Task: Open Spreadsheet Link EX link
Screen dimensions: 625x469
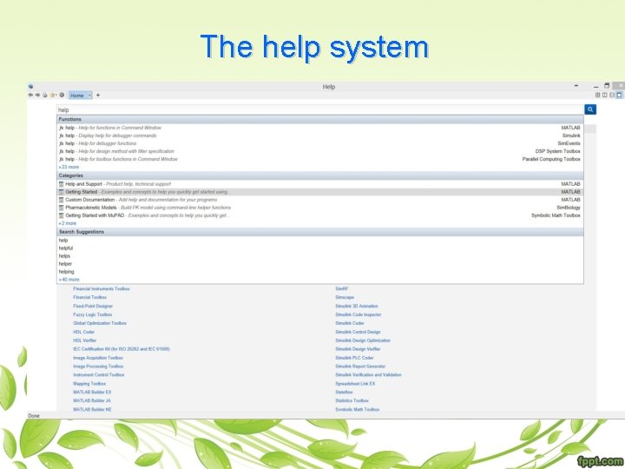Action: (x=355, y=384)
